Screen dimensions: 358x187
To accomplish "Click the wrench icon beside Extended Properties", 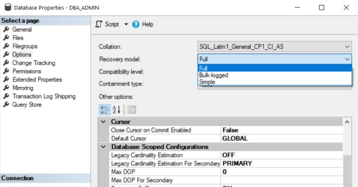I will click(x=6, y=79).
